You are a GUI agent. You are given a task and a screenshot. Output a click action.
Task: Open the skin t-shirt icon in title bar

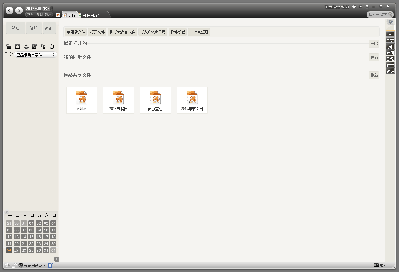[354, 7]
